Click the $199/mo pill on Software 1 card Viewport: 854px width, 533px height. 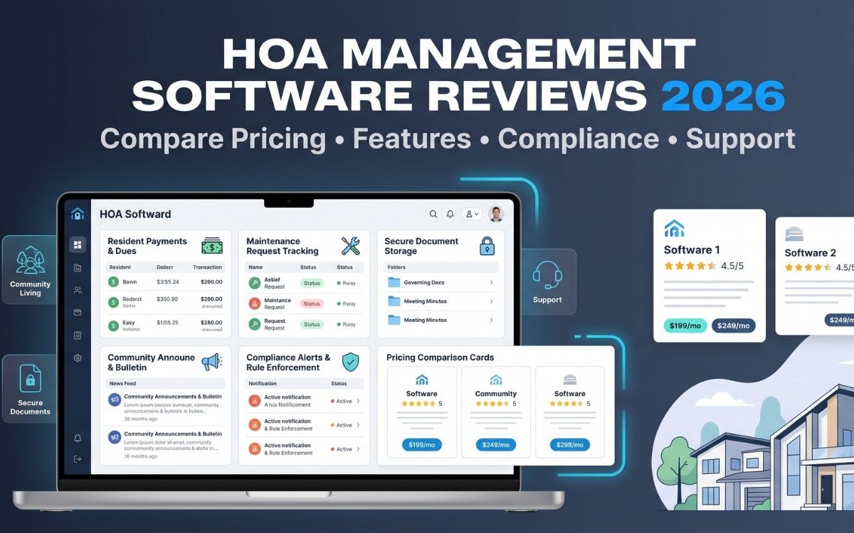684,325
